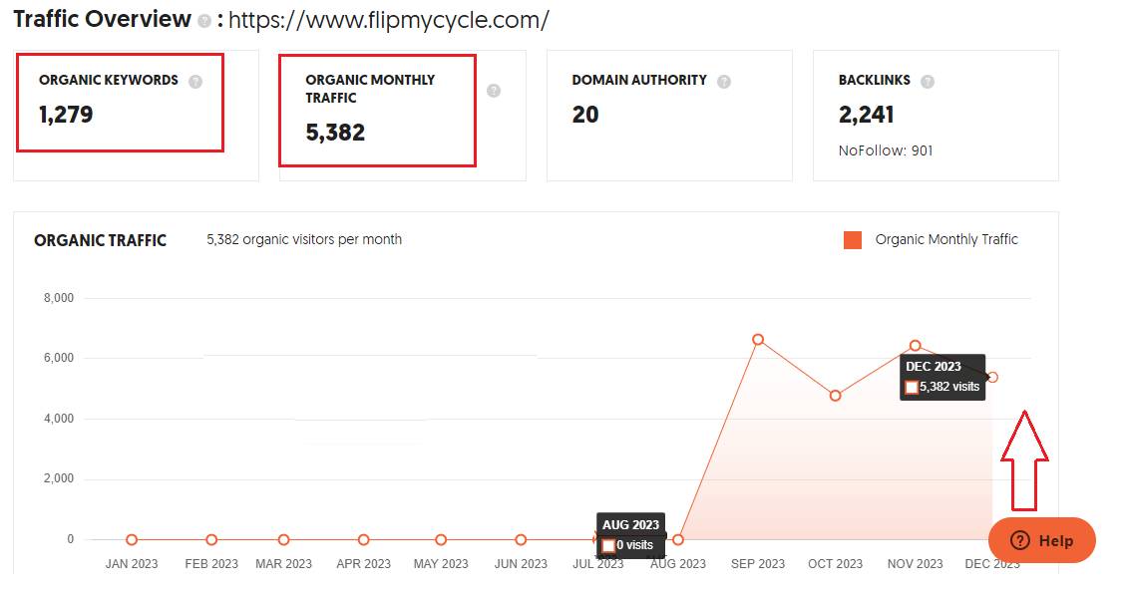Screen dimensions: 1125x598
Task: Select the Oct 2023 data point
Action: click(x=836, y=396)
